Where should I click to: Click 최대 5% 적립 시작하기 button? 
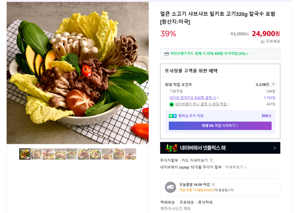(220, 126)
